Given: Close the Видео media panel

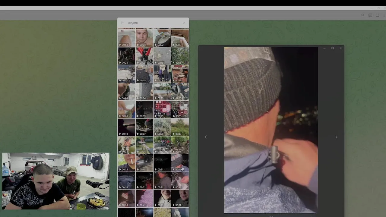Looking at the screenshot, I should click(184, 23).
